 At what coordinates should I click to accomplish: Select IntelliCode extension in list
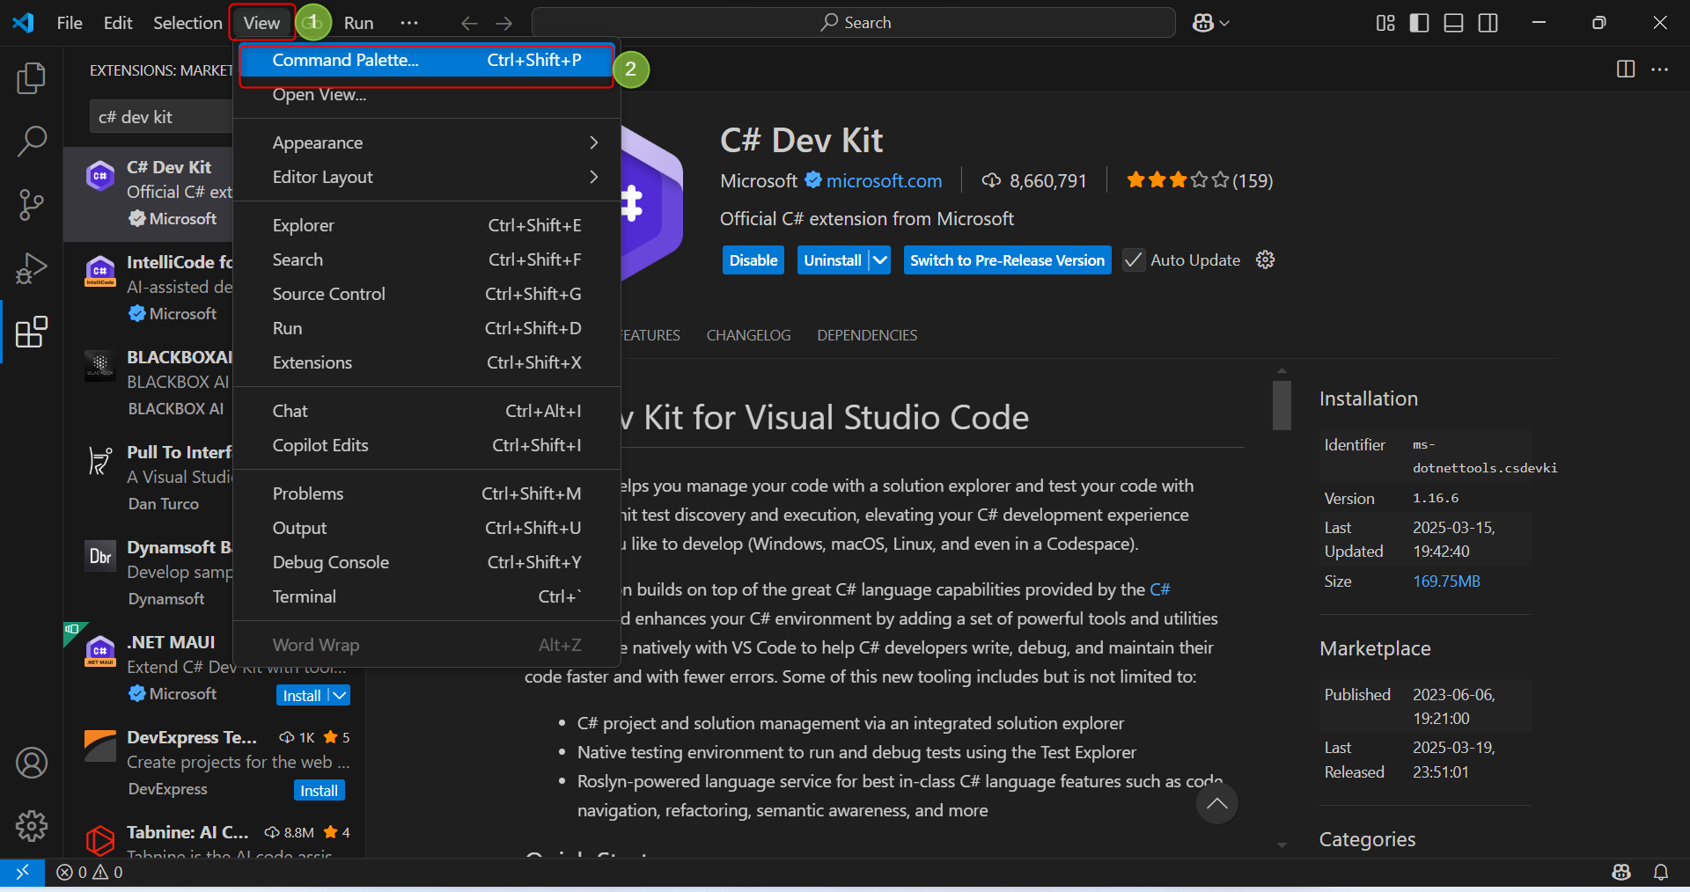tap(148, 288)
